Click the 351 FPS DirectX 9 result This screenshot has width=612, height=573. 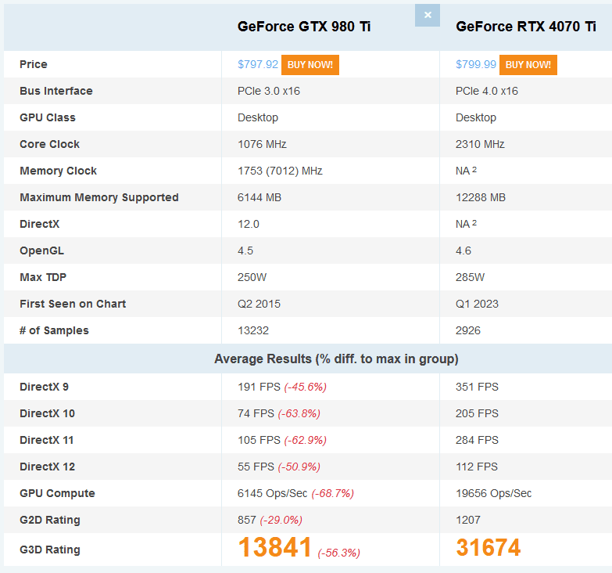(x=477, y=387)
